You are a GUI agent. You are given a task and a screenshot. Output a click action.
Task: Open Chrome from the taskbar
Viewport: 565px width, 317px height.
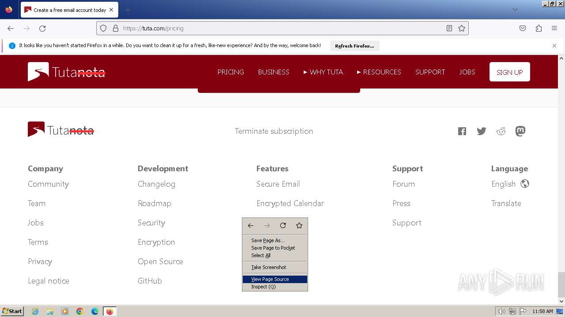80,311
